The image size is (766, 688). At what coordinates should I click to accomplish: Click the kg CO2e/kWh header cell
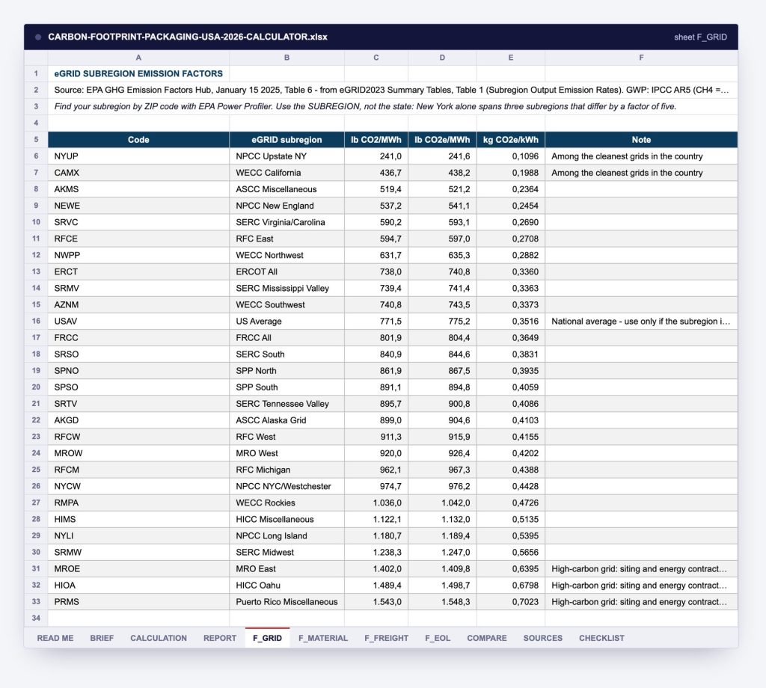(510, 140)
